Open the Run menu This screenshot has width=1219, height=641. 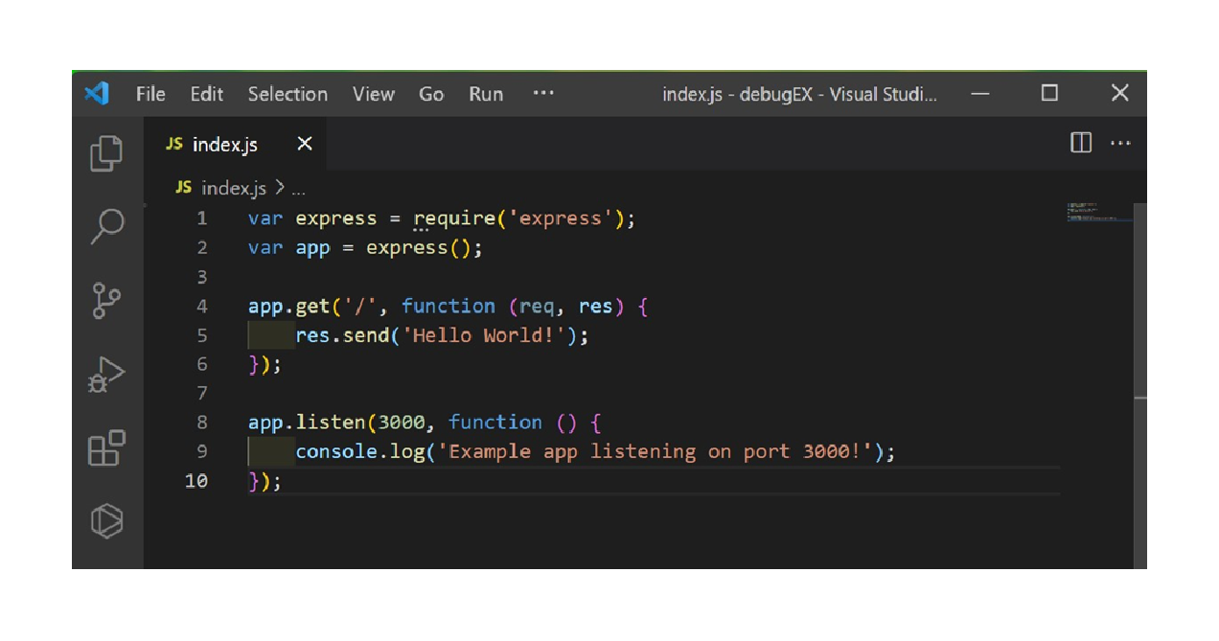tap(486, 93)
